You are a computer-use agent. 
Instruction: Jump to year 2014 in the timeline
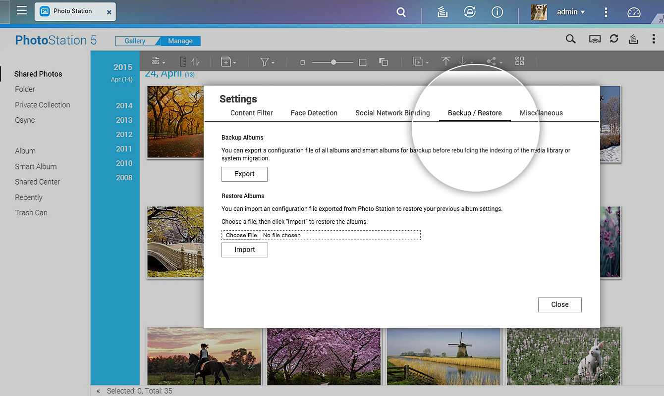tap(124, 105)
